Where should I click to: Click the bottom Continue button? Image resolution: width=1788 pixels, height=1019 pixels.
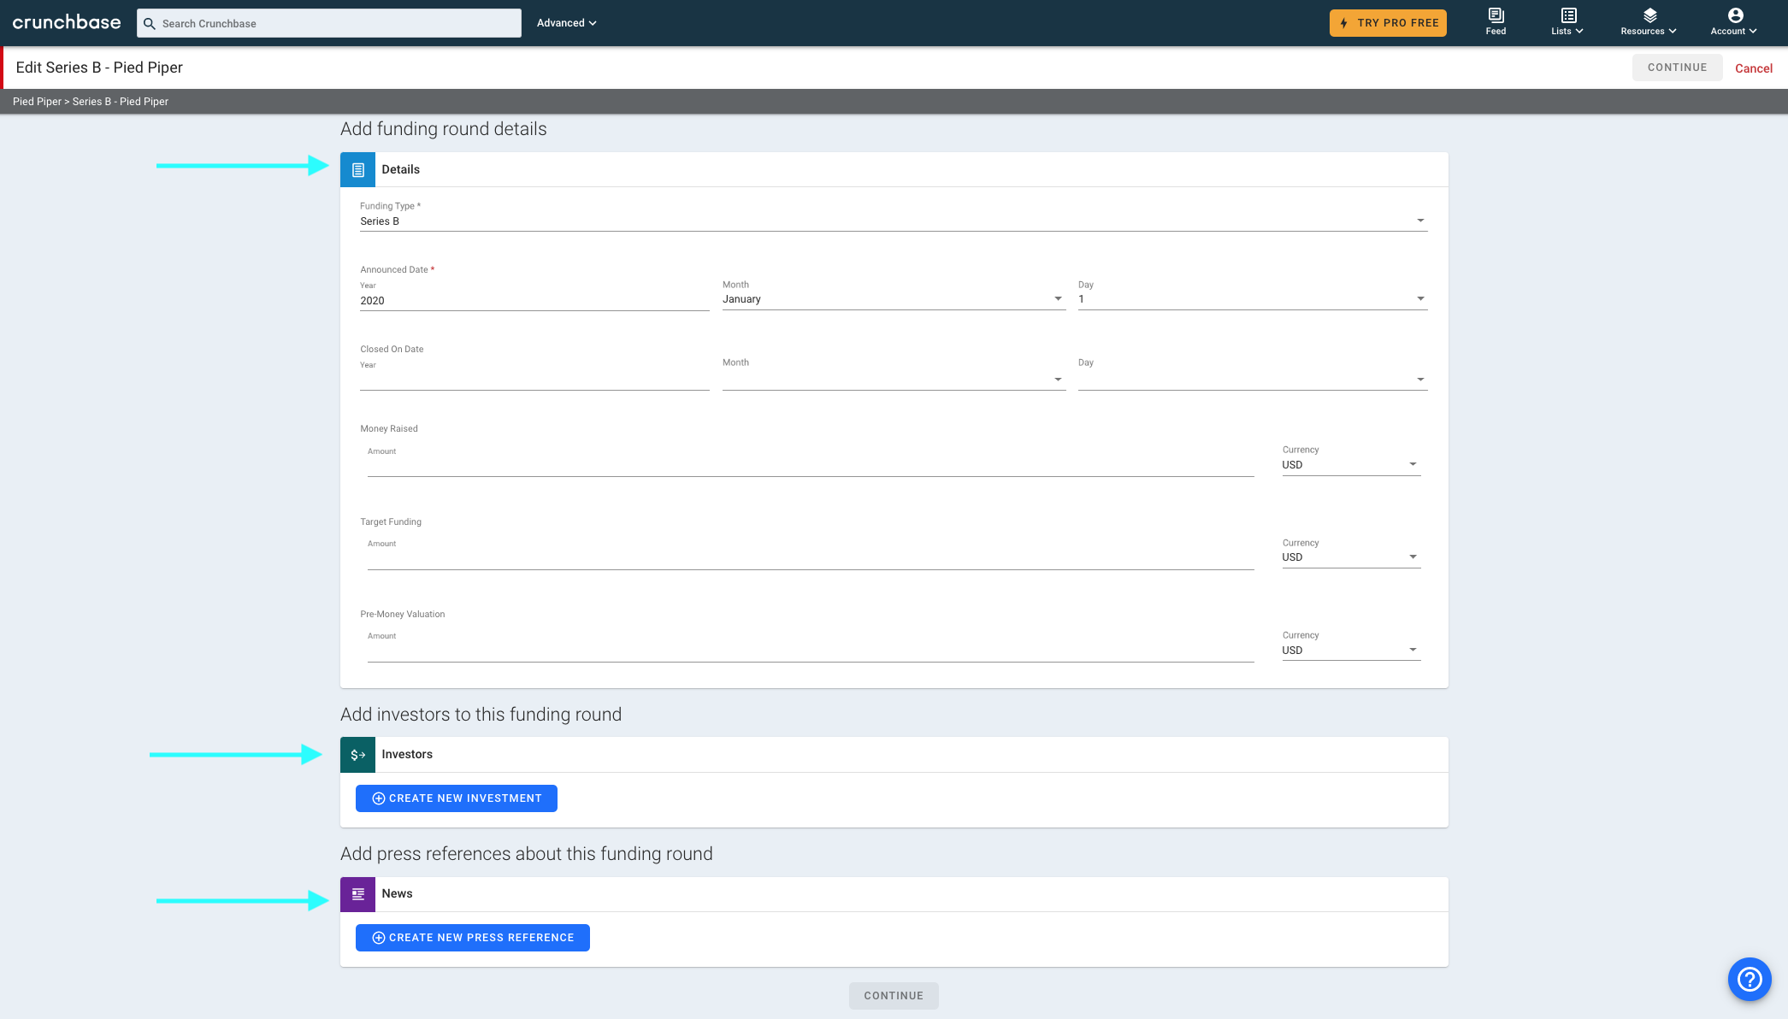[894, 996]
